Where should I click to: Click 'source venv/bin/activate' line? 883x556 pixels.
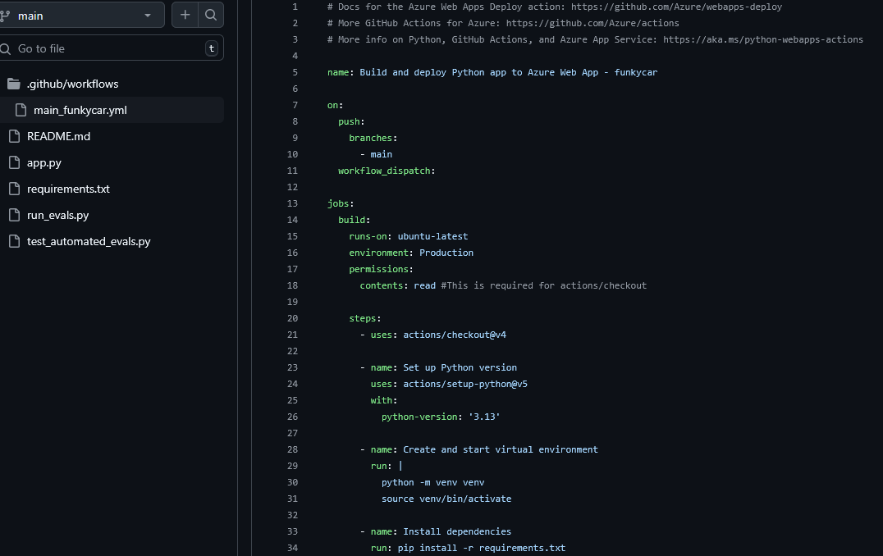click(446, 499)
